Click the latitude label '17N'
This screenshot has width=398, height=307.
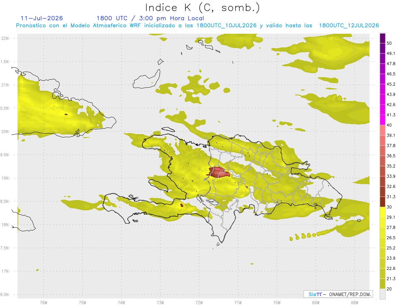pos(5,271)
